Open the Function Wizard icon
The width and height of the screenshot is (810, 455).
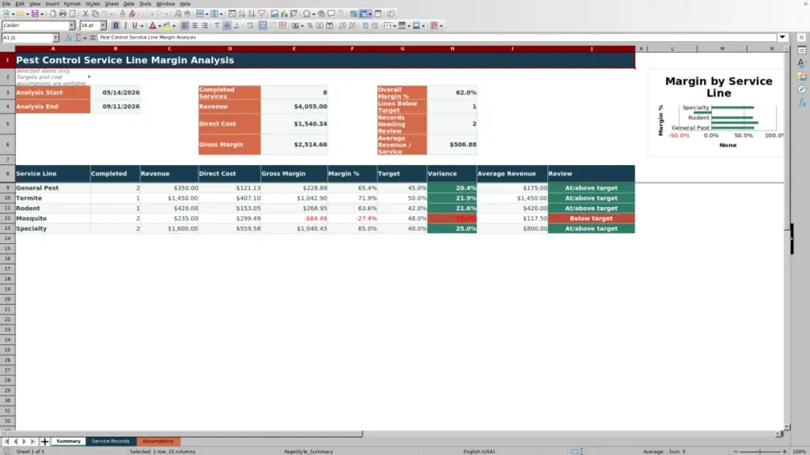(68, 38)
